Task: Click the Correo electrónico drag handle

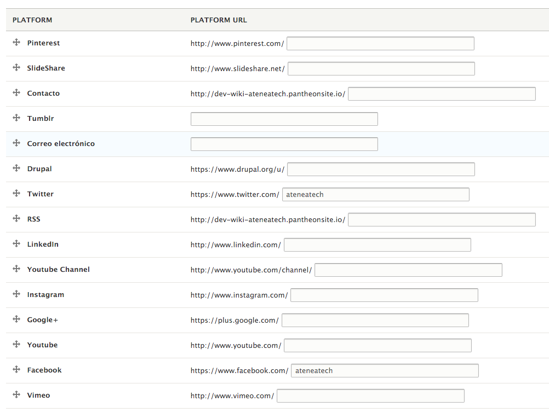Action: pos(16,143)
